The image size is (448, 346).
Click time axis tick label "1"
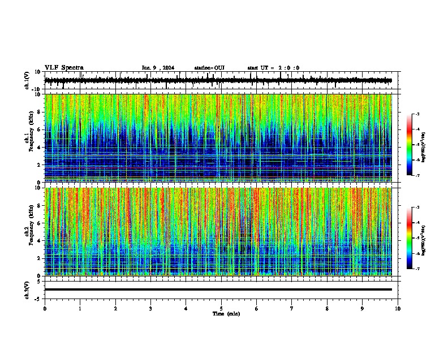80,309
